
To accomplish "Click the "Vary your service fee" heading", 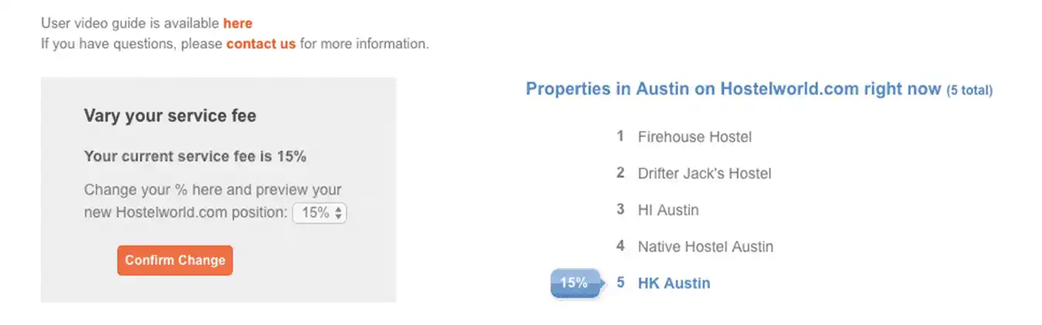I will (170, 116).
